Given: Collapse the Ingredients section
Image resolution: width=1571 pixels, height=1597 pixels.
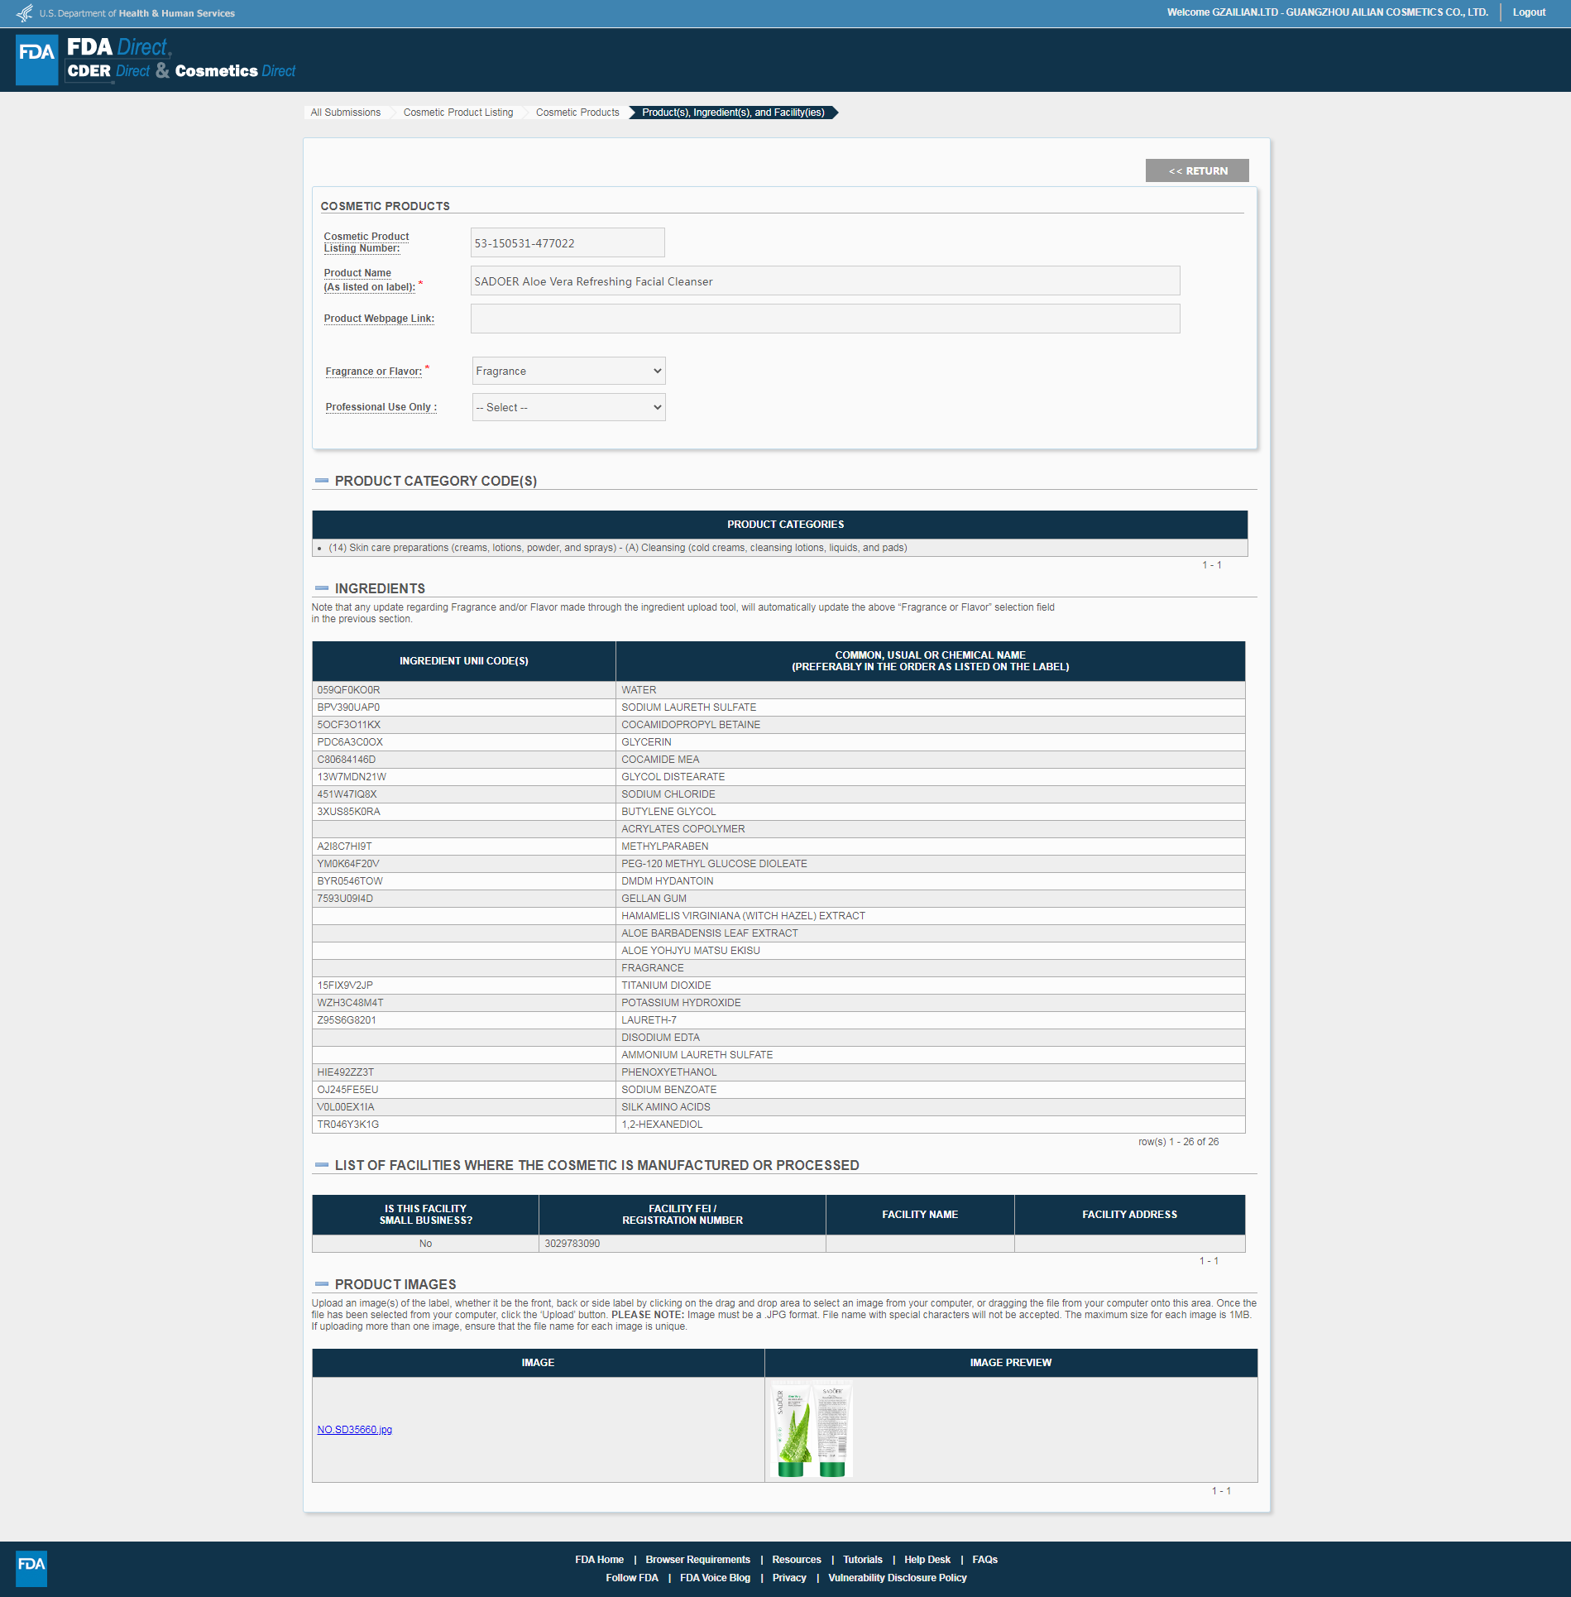Looking at the screenshot, I should pyautogui.click(x=322, y=588).
